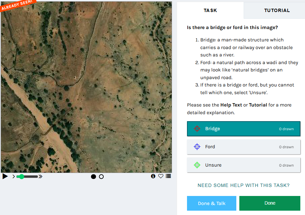Switch to the Tutorial tab

(277, 10)
